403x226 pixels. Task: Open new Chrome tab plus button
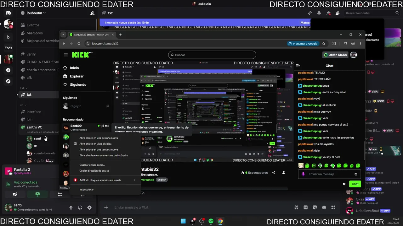[x=120, y=35]
